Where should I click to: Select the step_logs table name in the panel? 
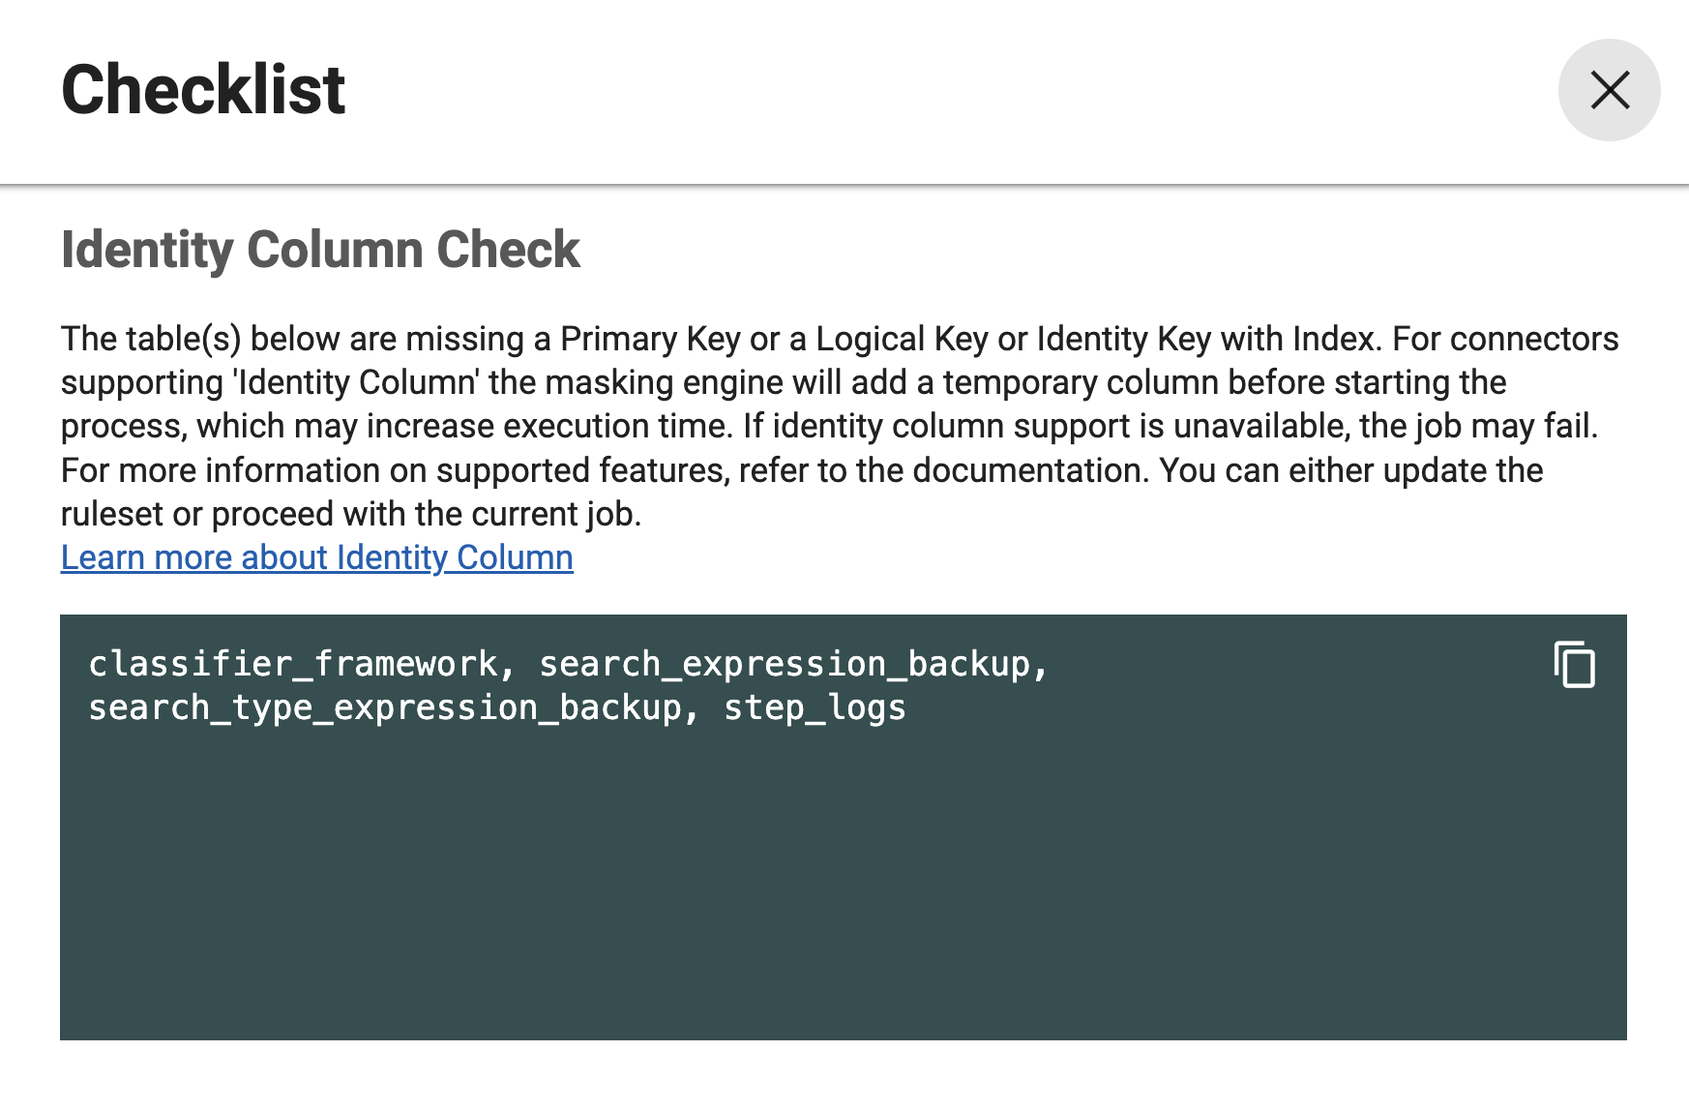click(x=814, y=707)
